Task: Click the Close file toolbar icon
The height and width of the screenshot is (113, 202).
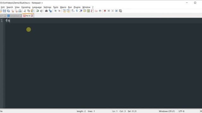Action: 12,11
